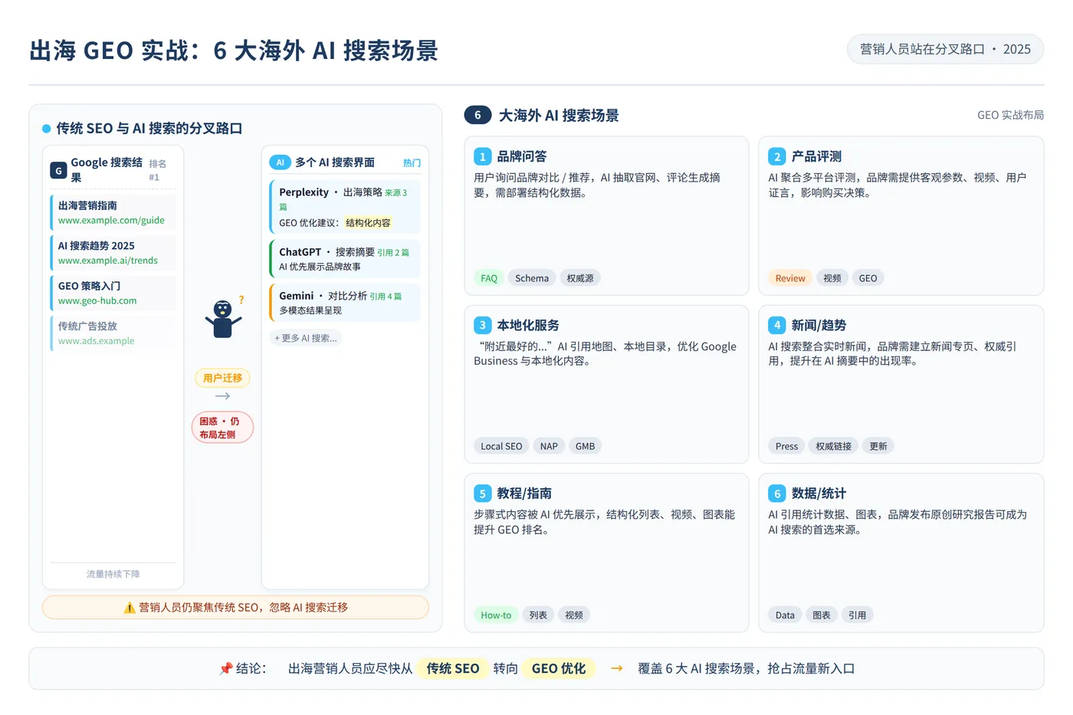Click the warning triangle icon in the banner
Screen dimensions: 1073x715
click(x=130, y=608)
